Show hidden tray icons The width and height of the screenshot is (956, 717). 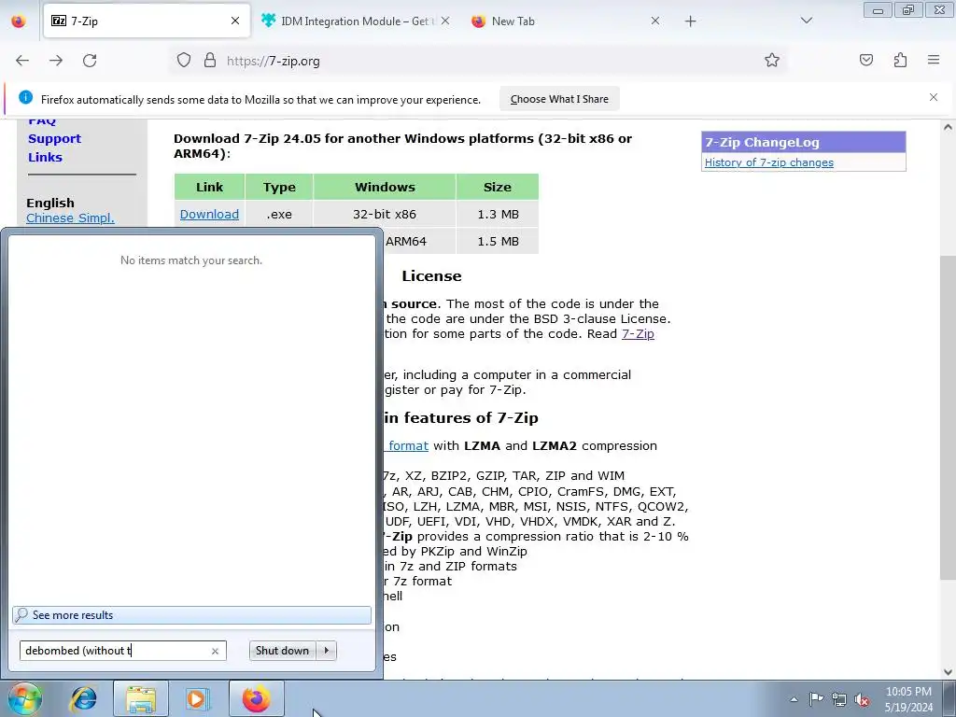click(x=794, y=699)
